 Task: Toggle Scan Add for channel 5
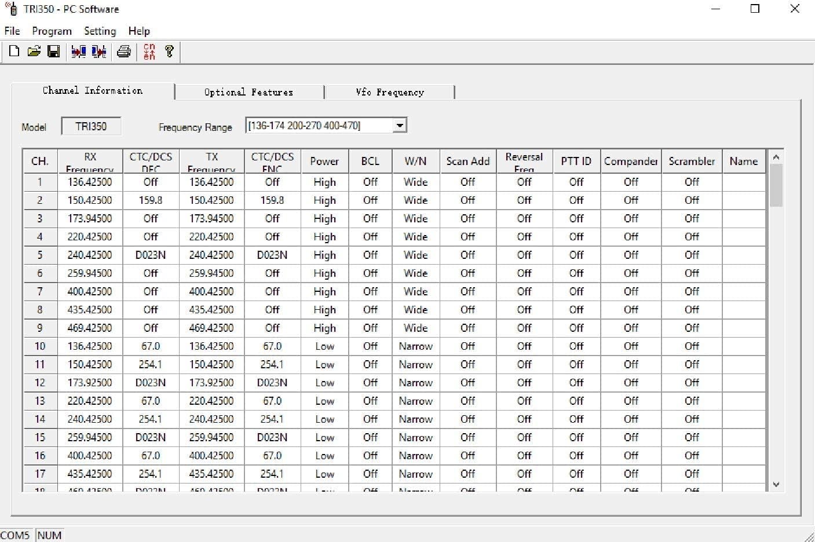point(467,255)
